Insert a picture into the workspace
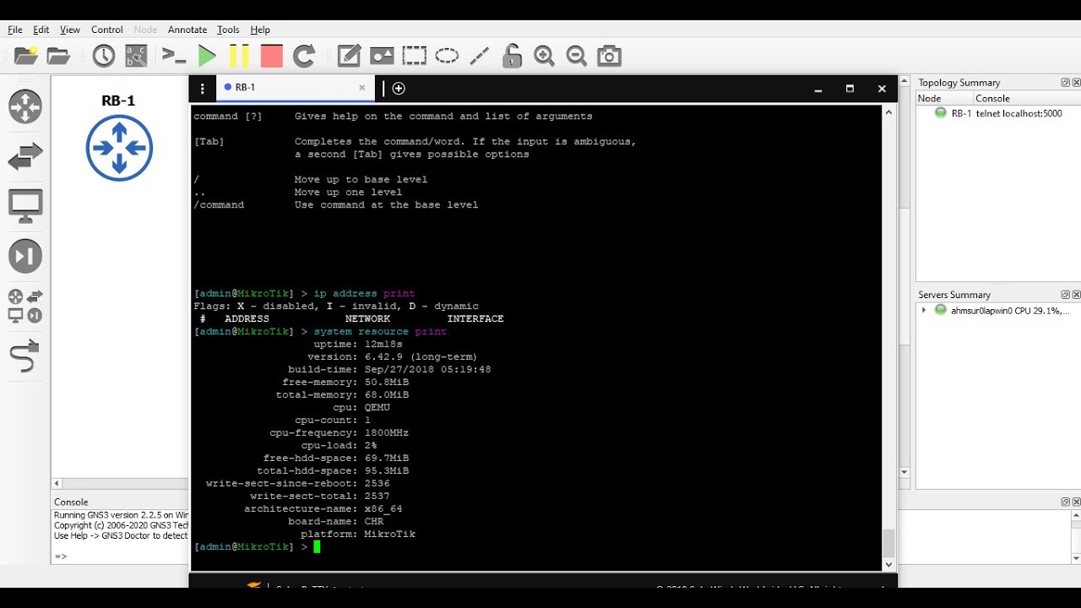Image resolution: width=1081 pixels, height=608 pixels. [382, 57]
